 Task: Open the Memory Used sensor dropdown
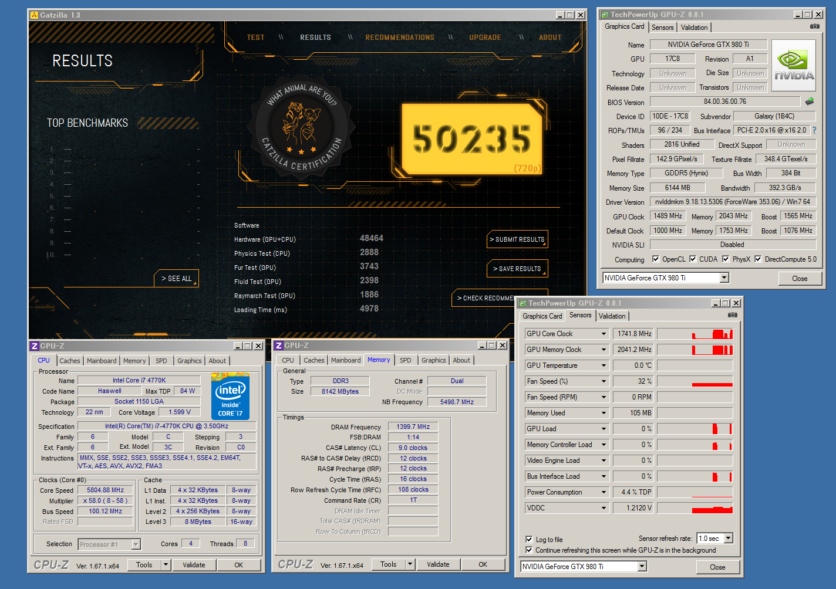604,413
